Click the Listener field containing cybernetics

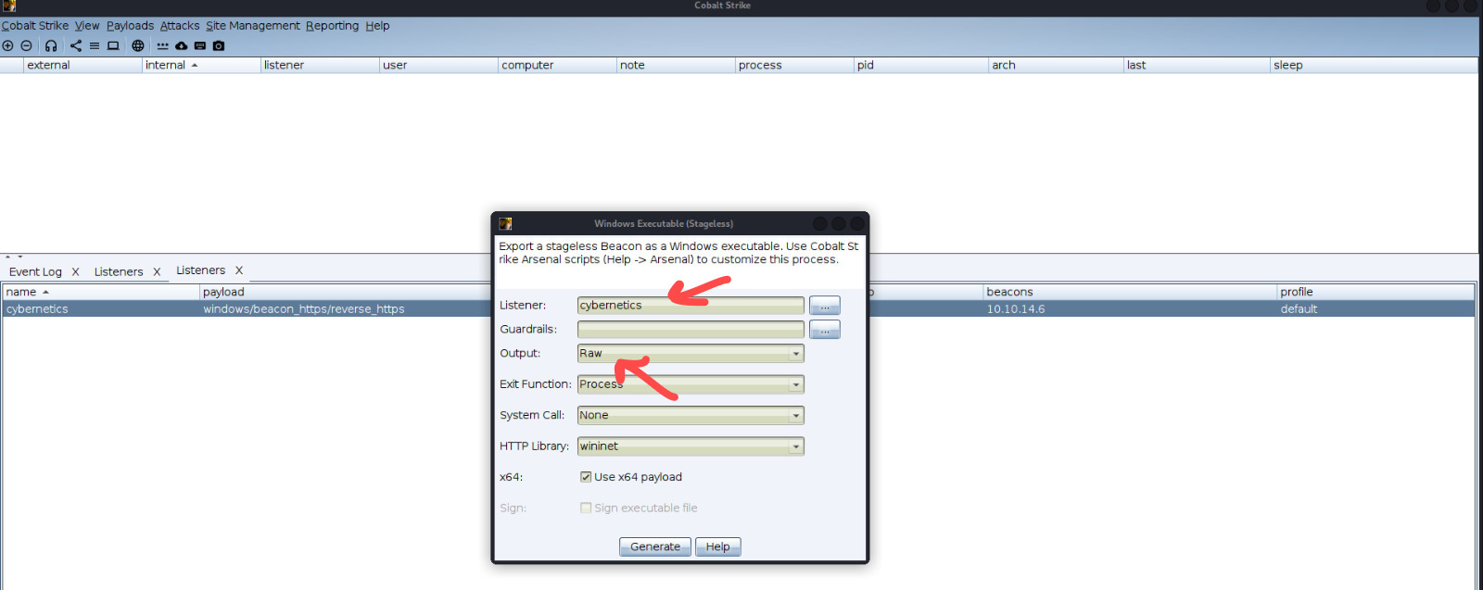691,305
